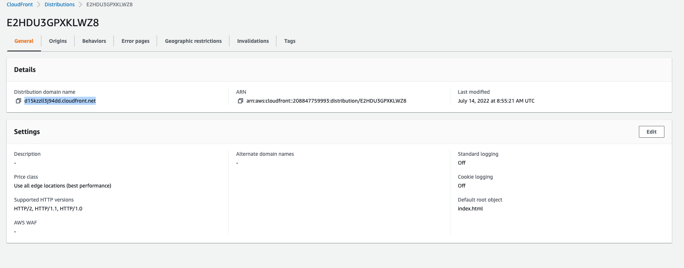Click the Details section heading
Viewport: 684px width, 268px height.
(x=25, y=70)
